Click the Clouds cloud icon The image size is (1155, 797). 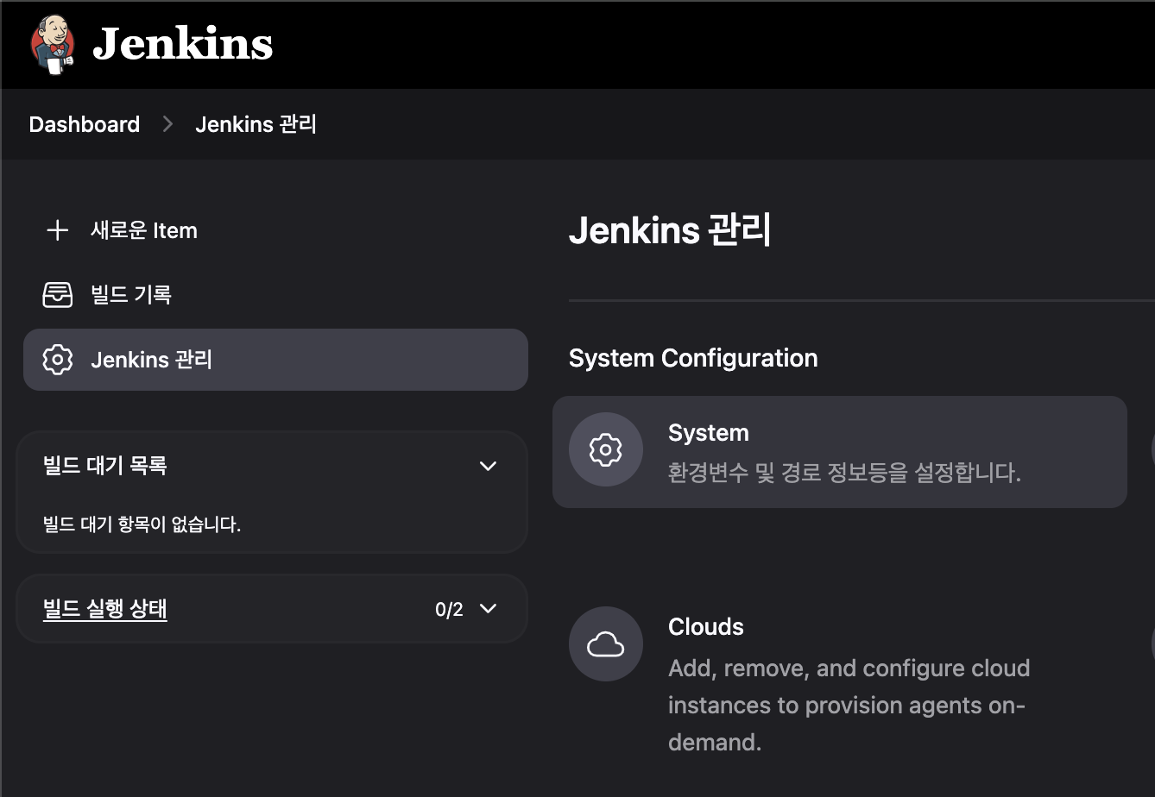click(x=605, y=644)
